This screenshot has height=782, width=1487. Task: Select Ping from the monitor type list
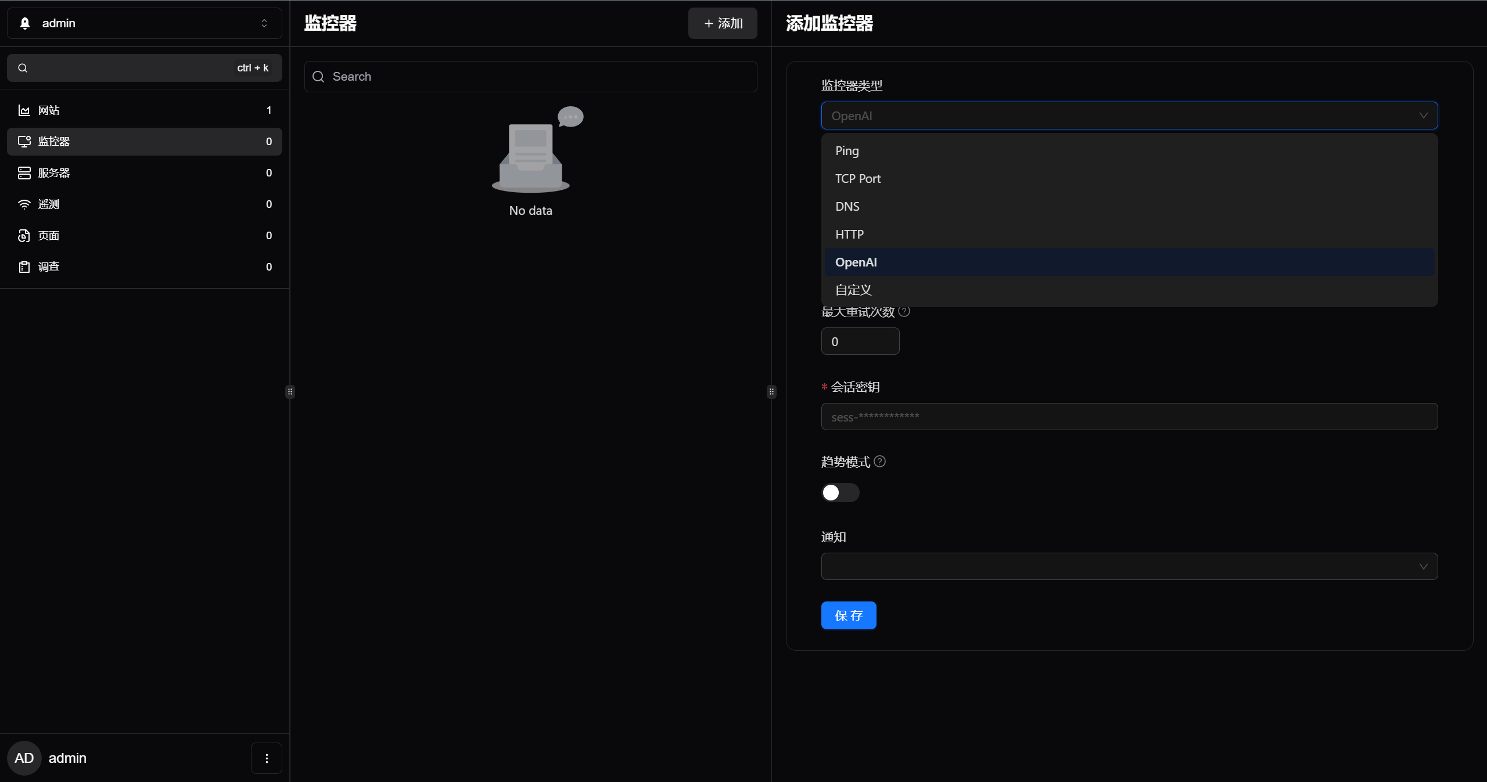pyautogui.click(x=847, y=151)
